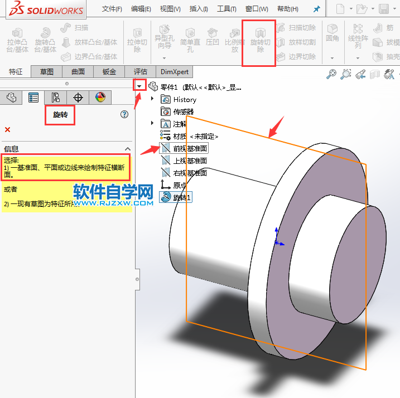
Task: Select the Swept Cut (扫描切除) tool
Action: pyautogui.click(x=297, y=27)
